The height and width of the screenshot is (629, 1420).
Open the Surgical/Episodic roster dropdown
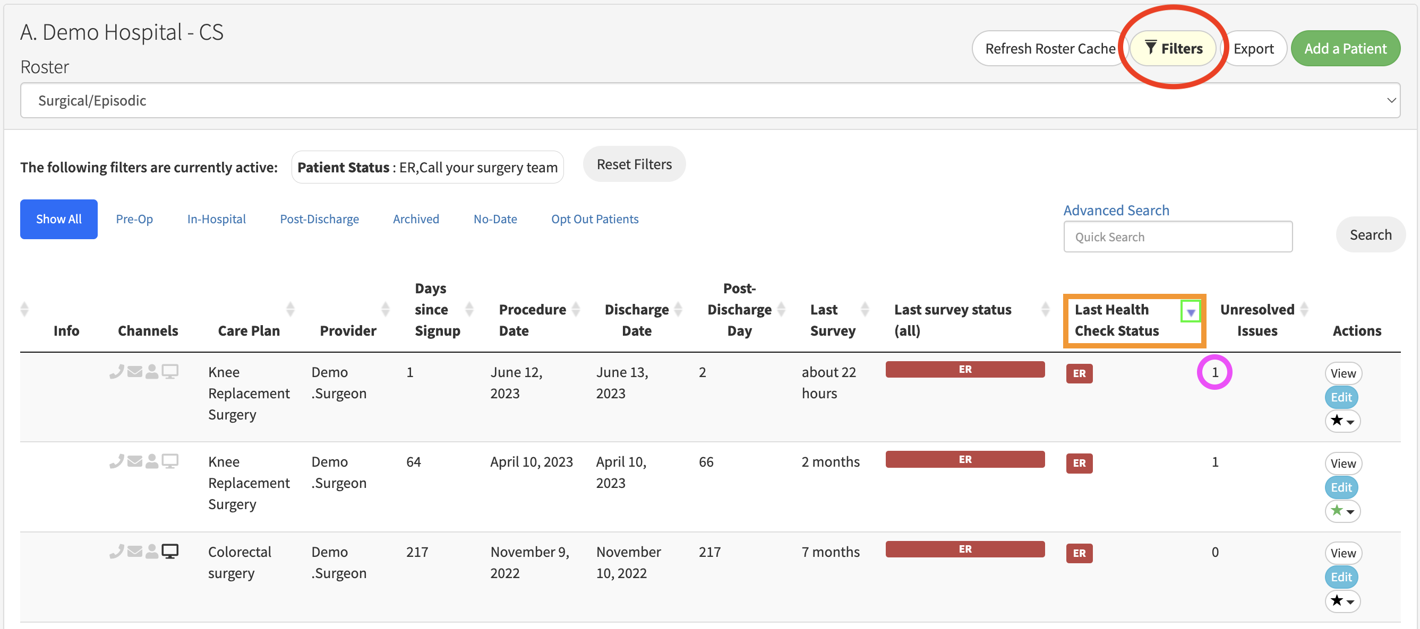tap(709, 101)
